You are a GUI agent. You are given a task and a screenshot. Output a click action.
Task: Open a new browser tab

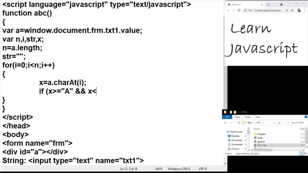point(269,4)
